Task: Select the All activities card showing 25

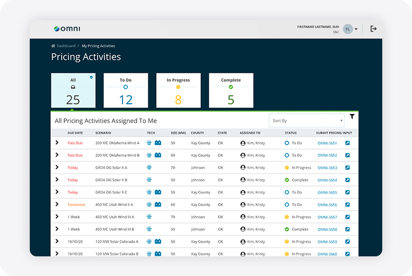Action: point(73,90)
